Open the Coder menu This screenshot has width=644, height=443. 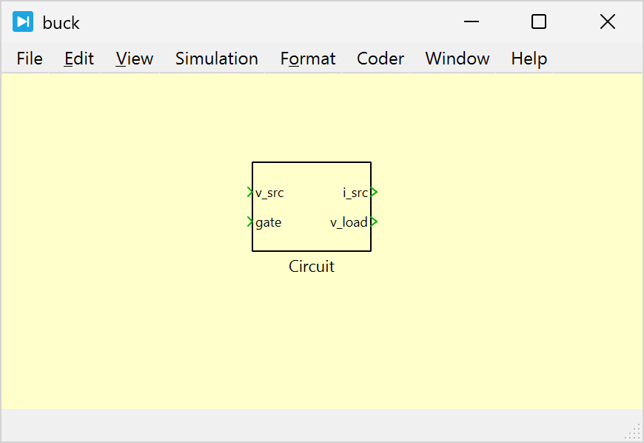(380, 59)
